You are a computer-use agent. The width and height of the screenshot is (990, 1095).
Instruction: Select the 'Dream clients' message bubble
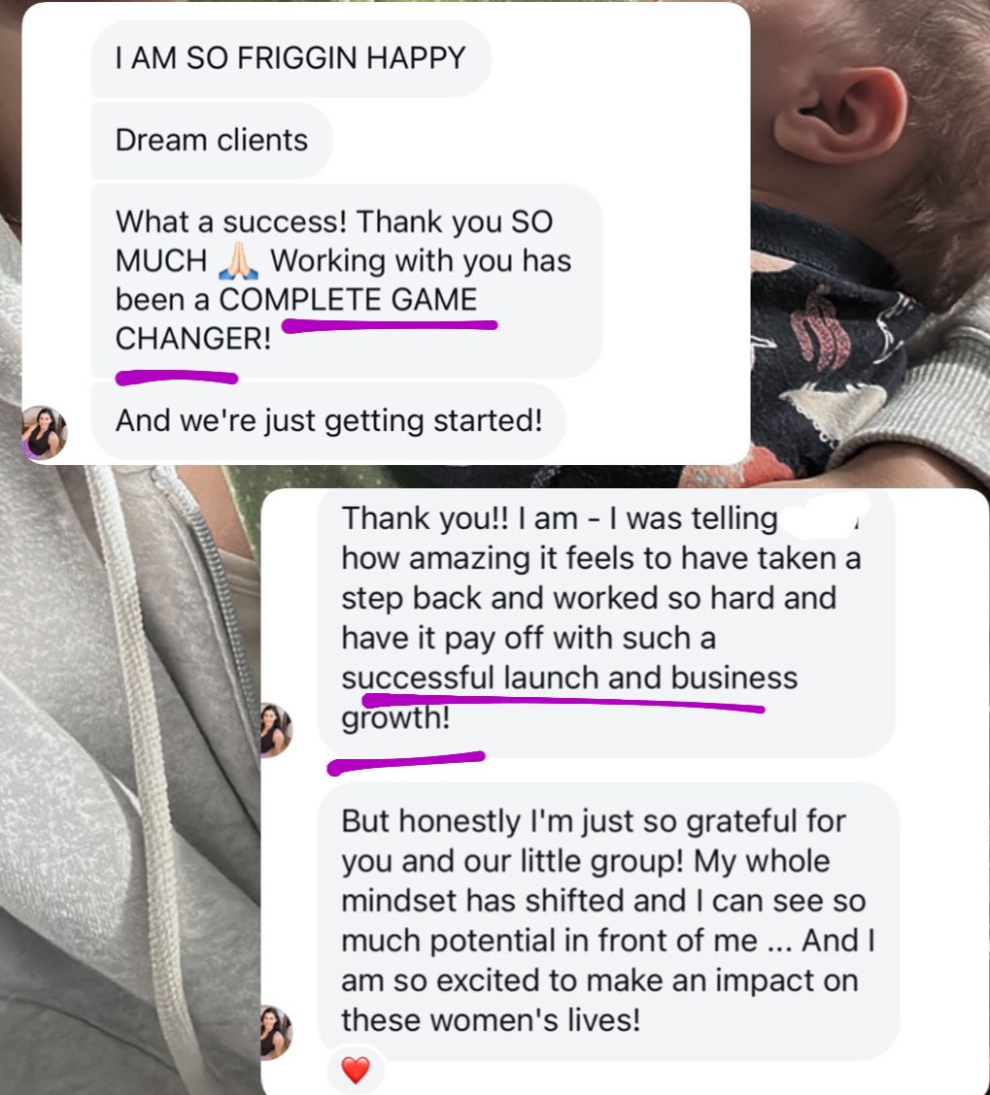[x=212, y=141]
